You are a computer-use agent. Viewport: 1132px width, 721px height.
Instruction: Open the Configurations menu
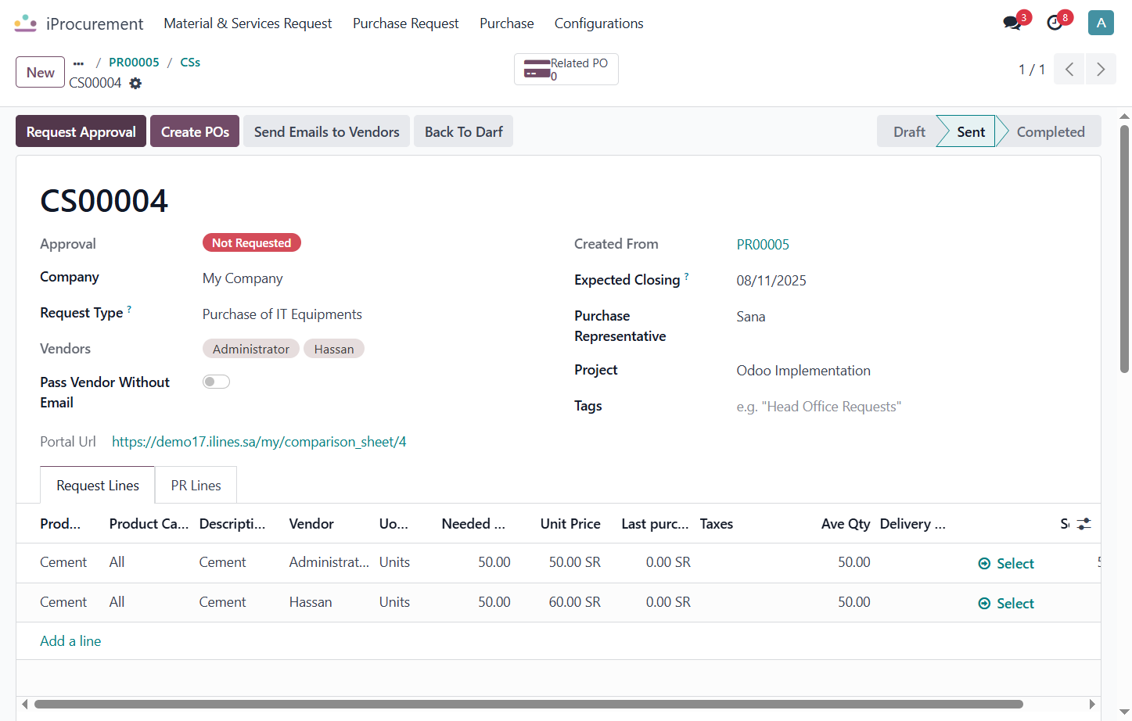[598, 23]
